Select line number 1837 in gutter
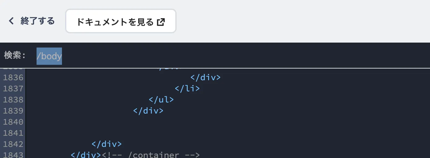The image size is (430, 158). pyautogui.click(x=13, y=89)
